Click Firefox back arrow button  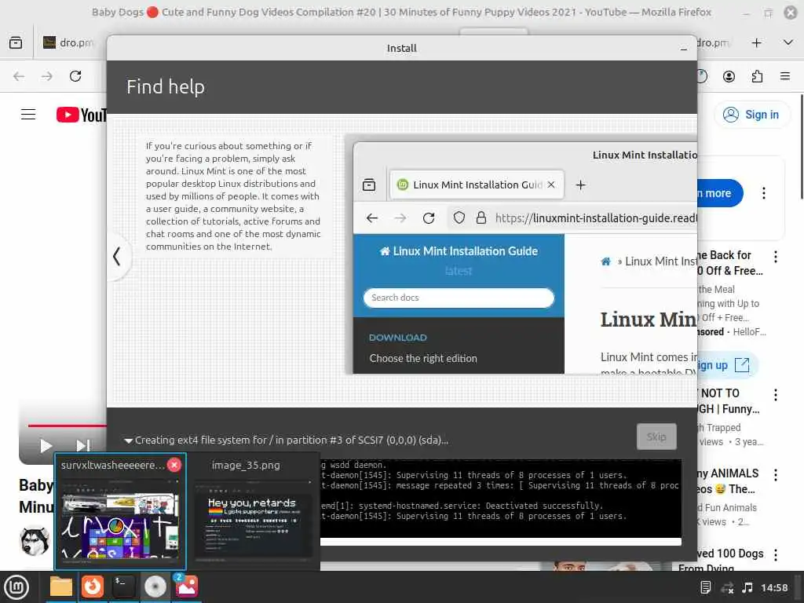(x=19, y=76)
